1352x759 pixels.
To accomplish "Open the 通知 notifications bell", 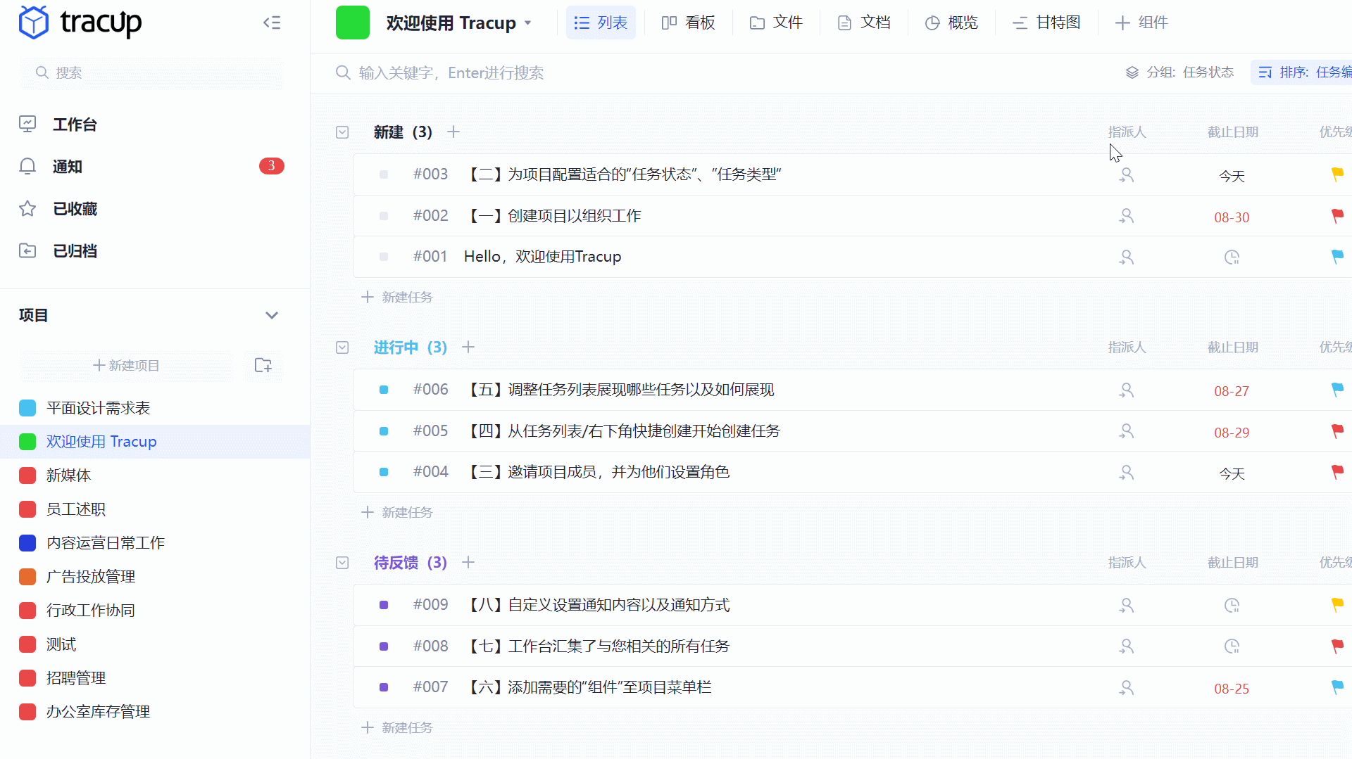I will [27, 166].
